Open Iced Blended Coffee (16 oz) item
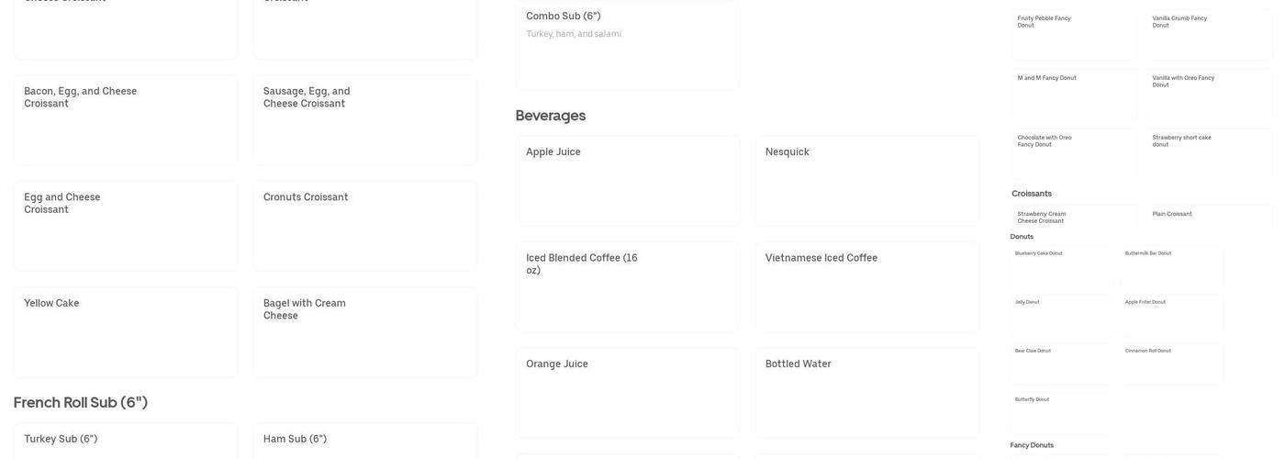 coord(627,286)
